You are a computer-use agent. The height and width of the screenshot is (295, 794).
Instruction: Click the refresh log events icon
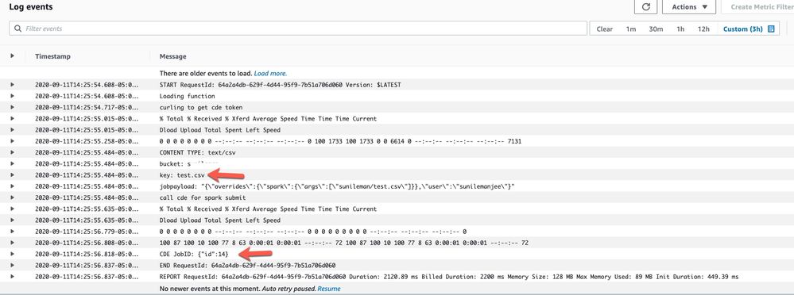coord(645,7)
